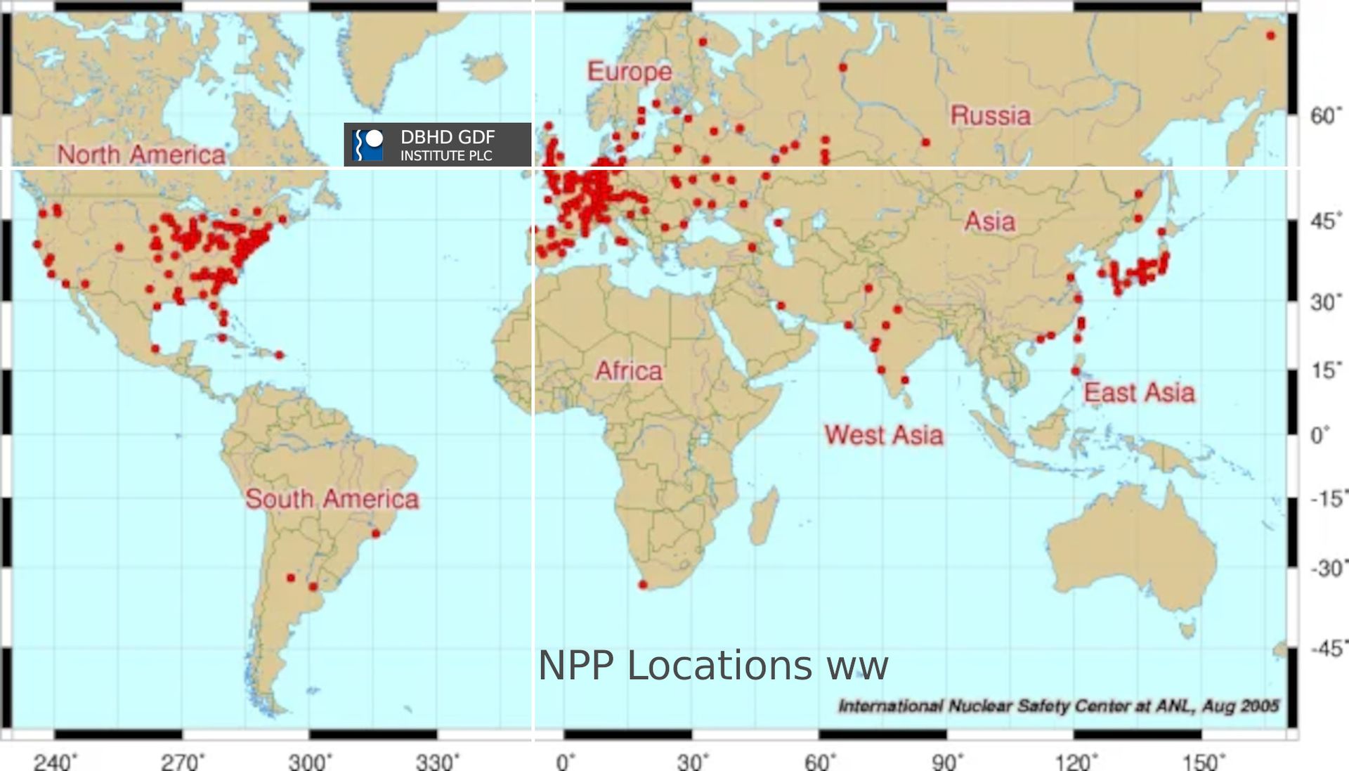This screenshot has width=1349, height=771.
Task: Select the South America label
Action: [x=332, y=499]
